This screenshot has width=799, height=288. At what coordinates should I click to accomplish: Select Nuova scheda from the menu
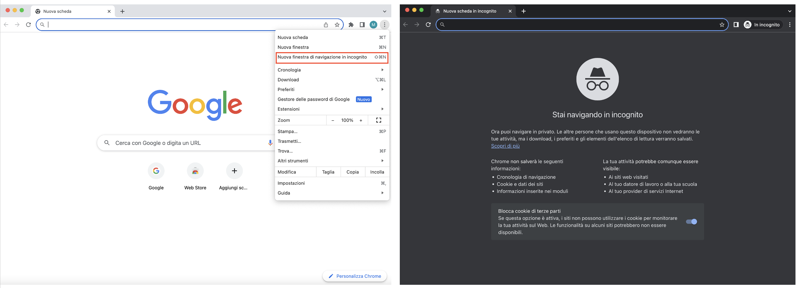coord(332,37)
